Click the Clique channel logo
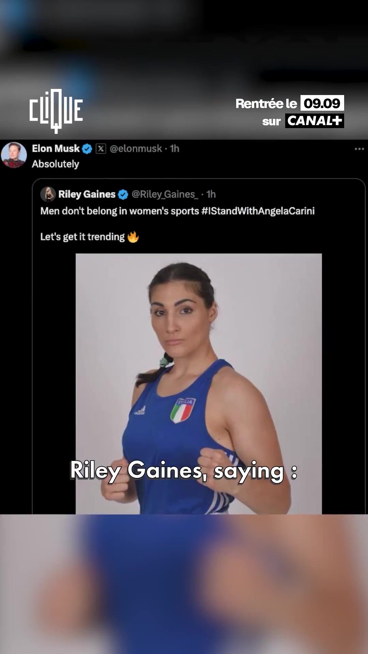Viewport: 368px width, 654px height. (x=56, y=111)
